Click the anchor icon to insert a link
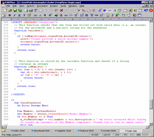154x137 pixels. (61, 15)
